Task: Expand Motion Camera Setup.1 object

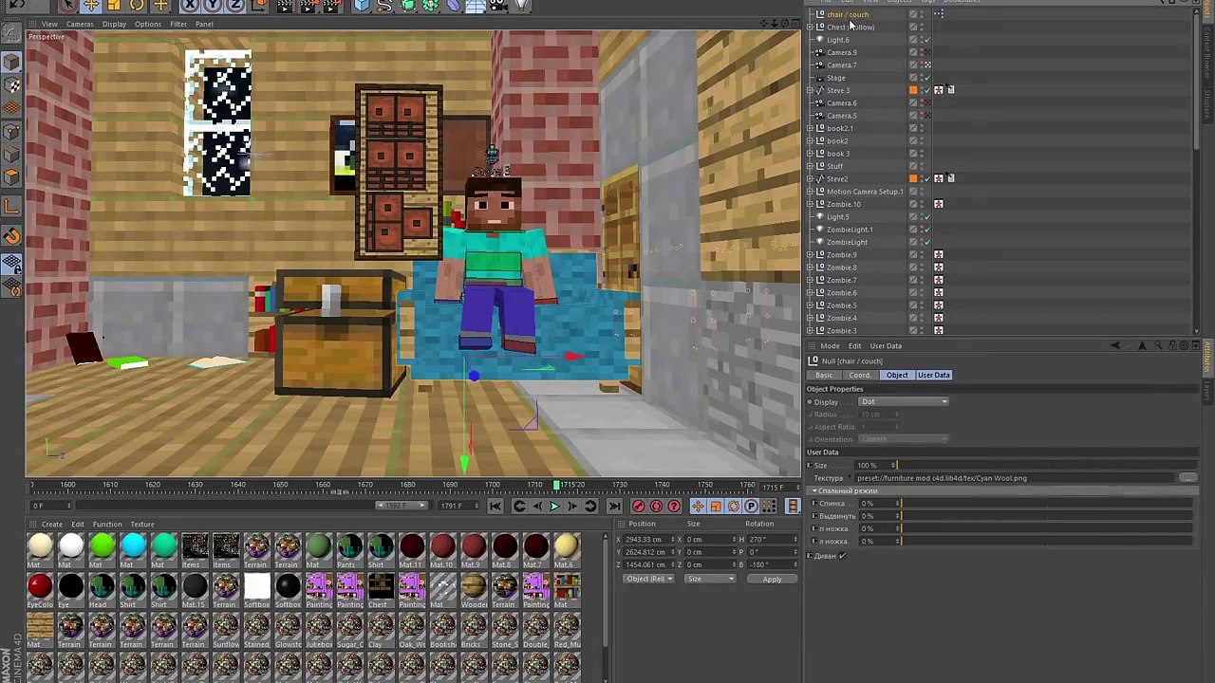Action: [x=810, y=192]
